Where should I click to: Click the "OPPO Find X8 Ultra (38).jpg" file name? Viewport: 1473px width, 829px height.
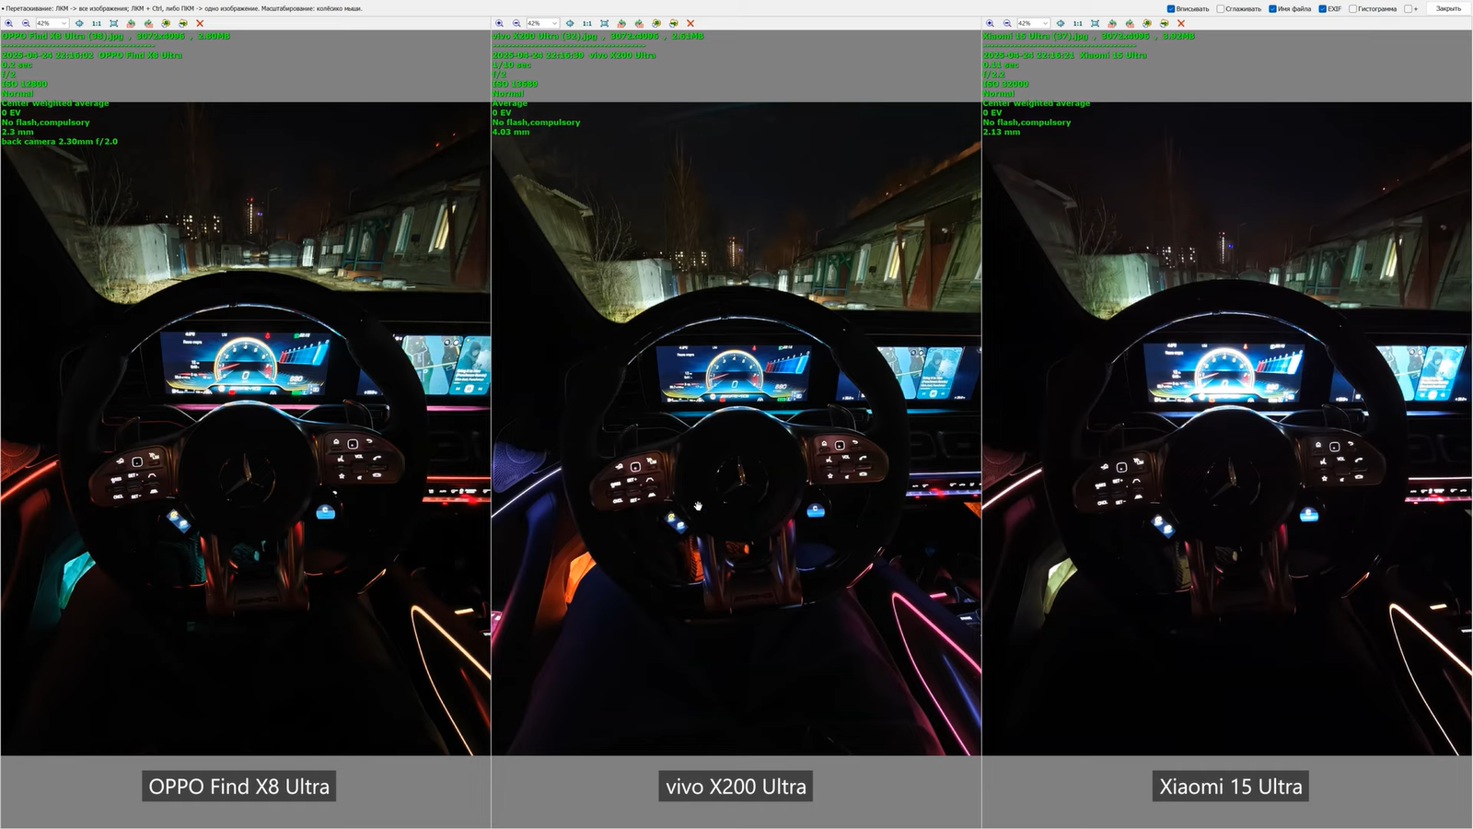[63, 36]
